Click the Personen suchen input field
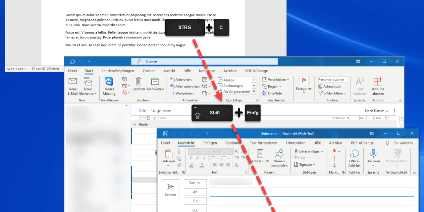This screenshot has height=212, width=424. pos(333,79)
